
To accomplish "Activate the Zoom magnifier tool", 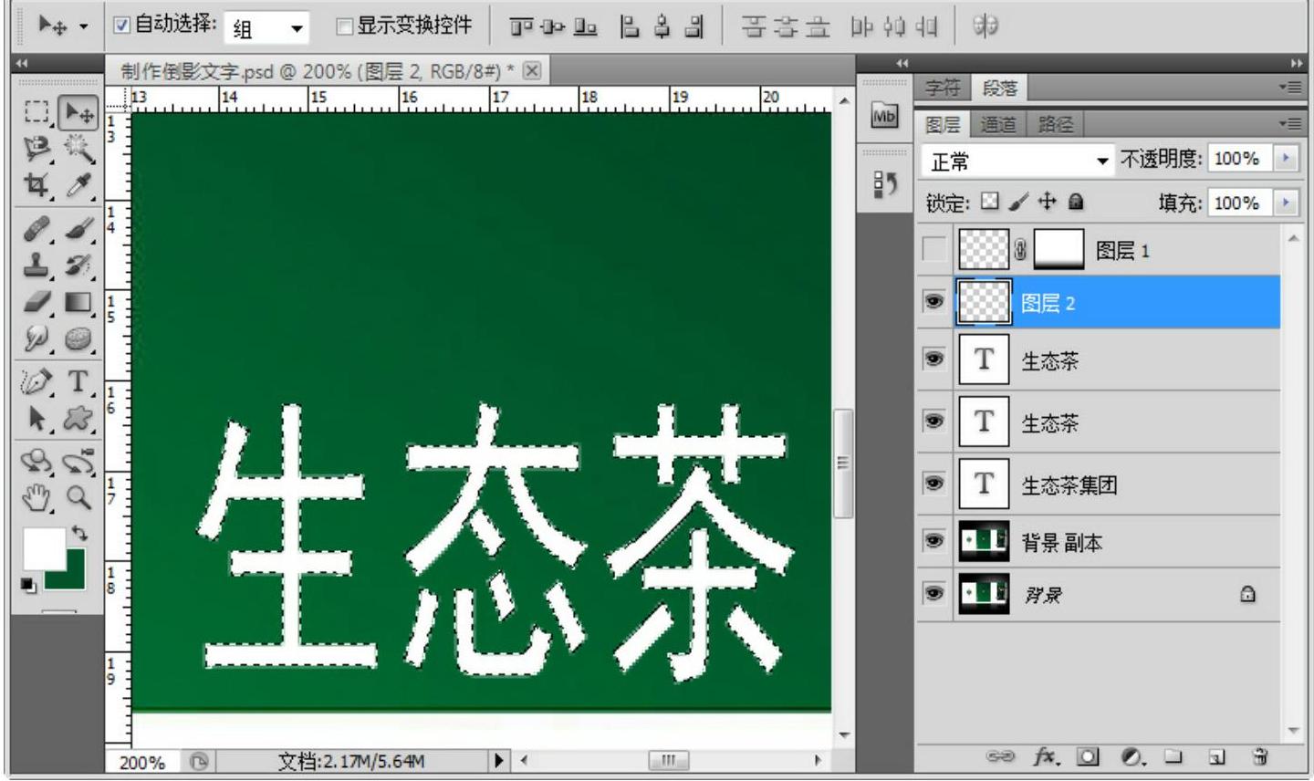I will pos(79,497).
